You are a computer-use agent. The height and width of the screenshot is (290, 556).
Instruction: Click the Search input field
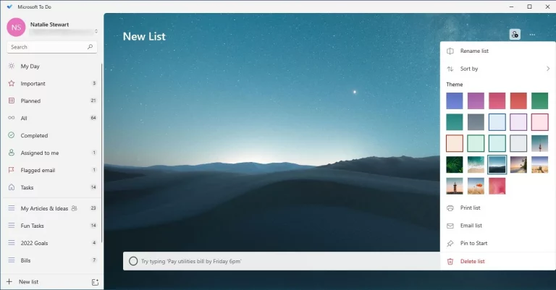coord(47,47)
